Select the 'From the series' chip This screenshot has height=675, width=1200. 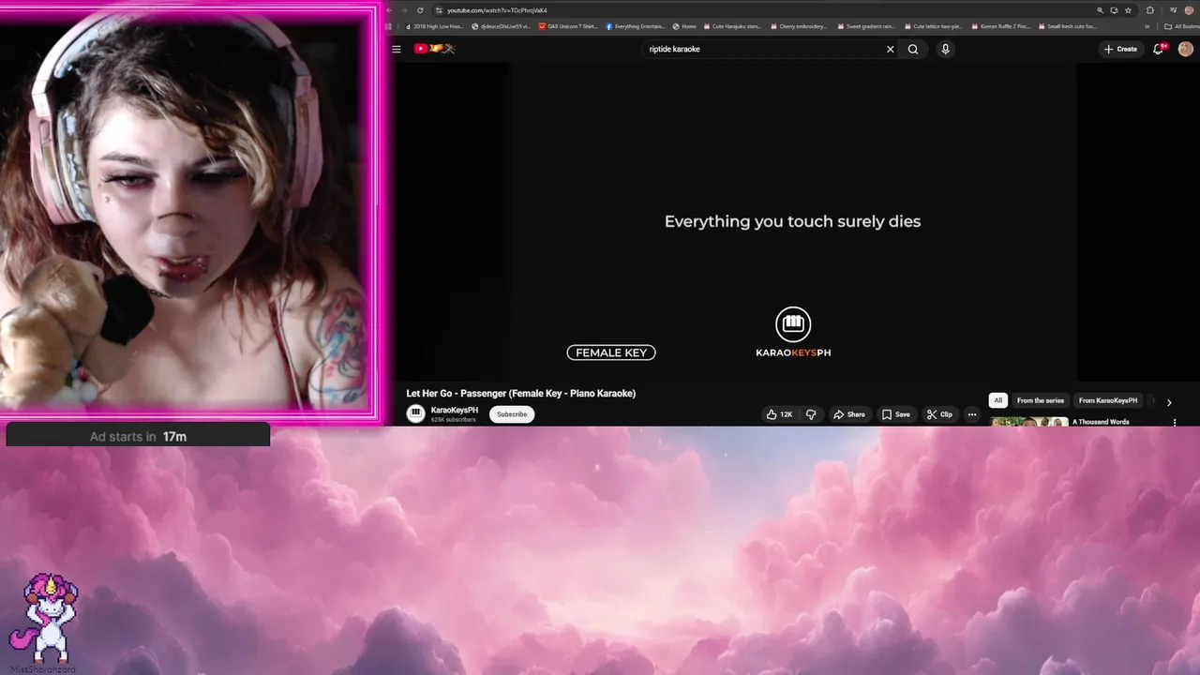pyautogui.click(x=1041, y=400)
